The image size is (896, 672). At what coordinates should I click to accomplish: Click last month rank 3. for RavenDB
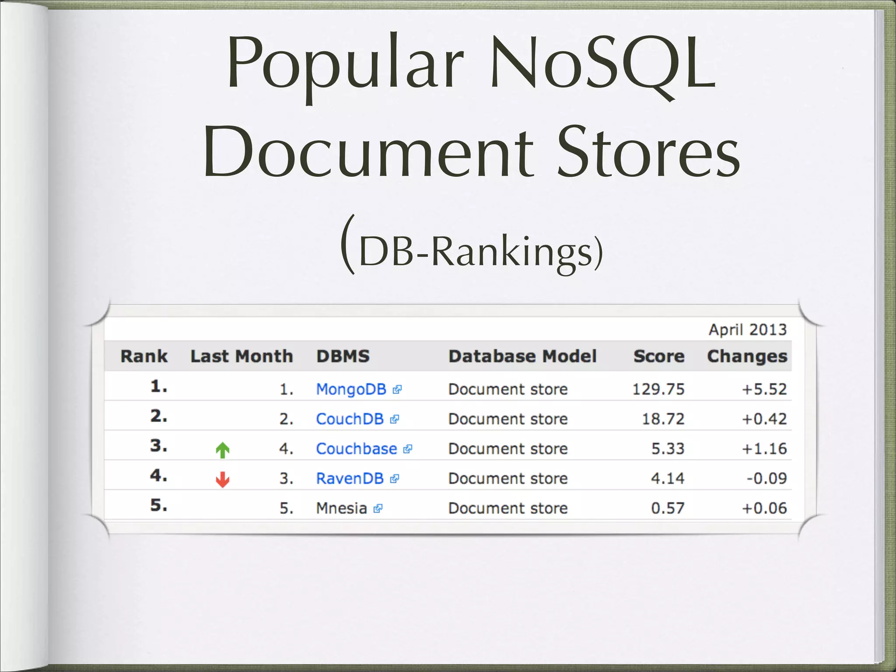286,479
